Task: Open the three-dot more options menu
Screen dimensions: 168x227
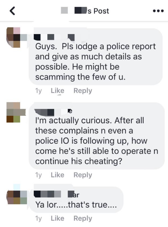Action: pos(158,11)
